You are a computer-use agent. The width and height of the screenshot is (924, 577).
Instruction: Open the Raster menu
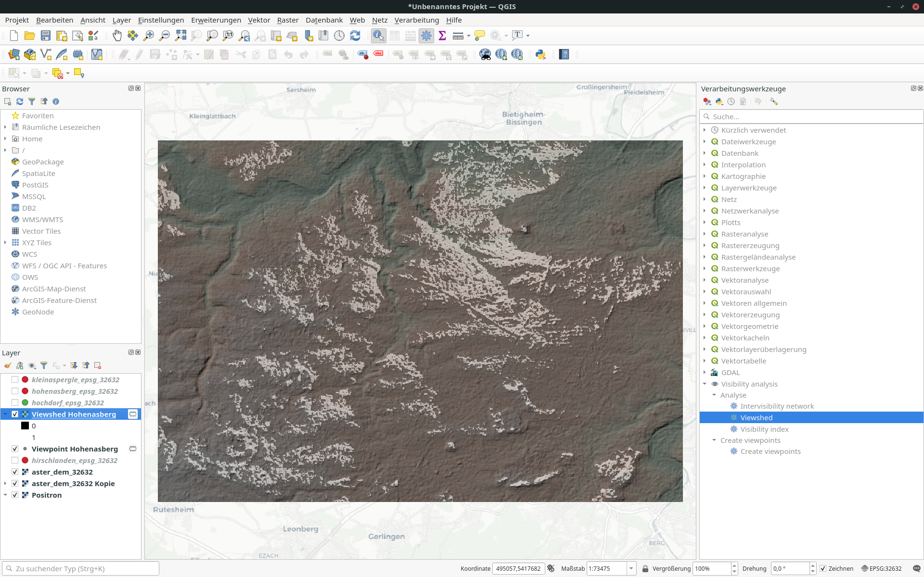(288, 20)
